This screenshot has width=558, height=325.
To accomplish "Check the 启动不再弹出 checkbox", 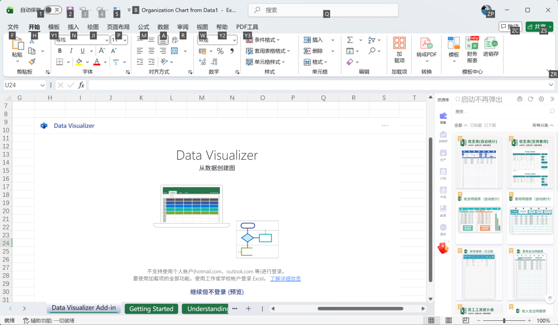I will coord(458,99).
